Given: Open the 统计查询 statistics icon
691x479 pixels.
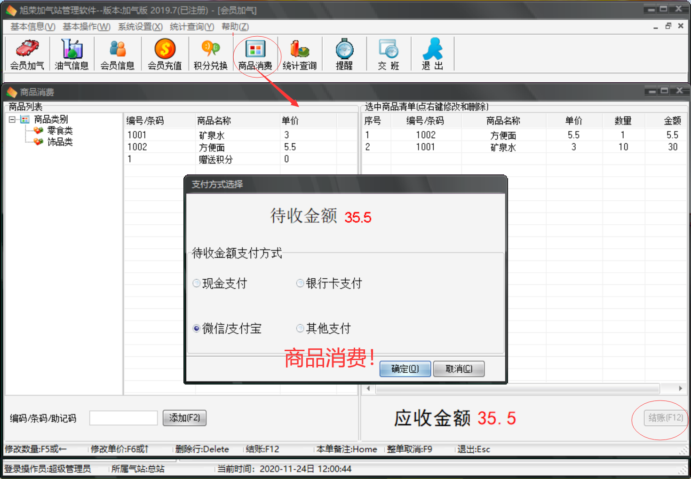Looking at the screenshot, I should (300, 53).
